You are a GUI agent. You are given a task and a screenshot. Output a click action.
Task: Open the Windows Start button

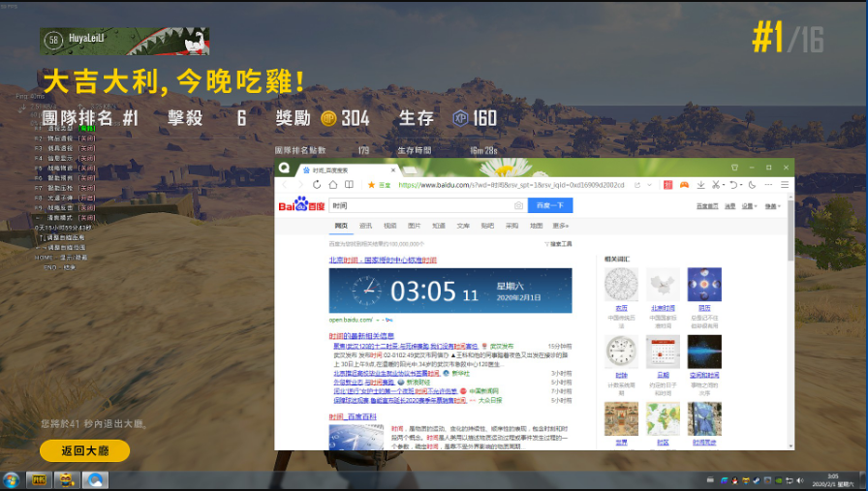click(x=13, y=479)
